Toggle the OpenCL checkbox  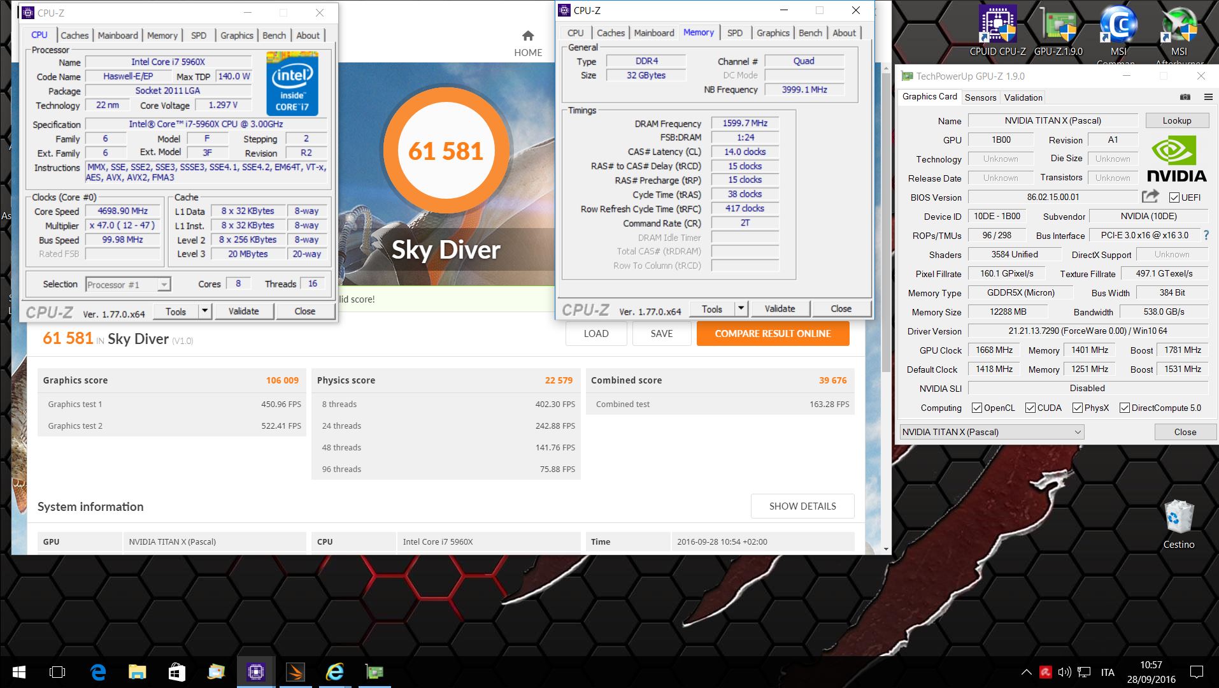coord(976,408)
